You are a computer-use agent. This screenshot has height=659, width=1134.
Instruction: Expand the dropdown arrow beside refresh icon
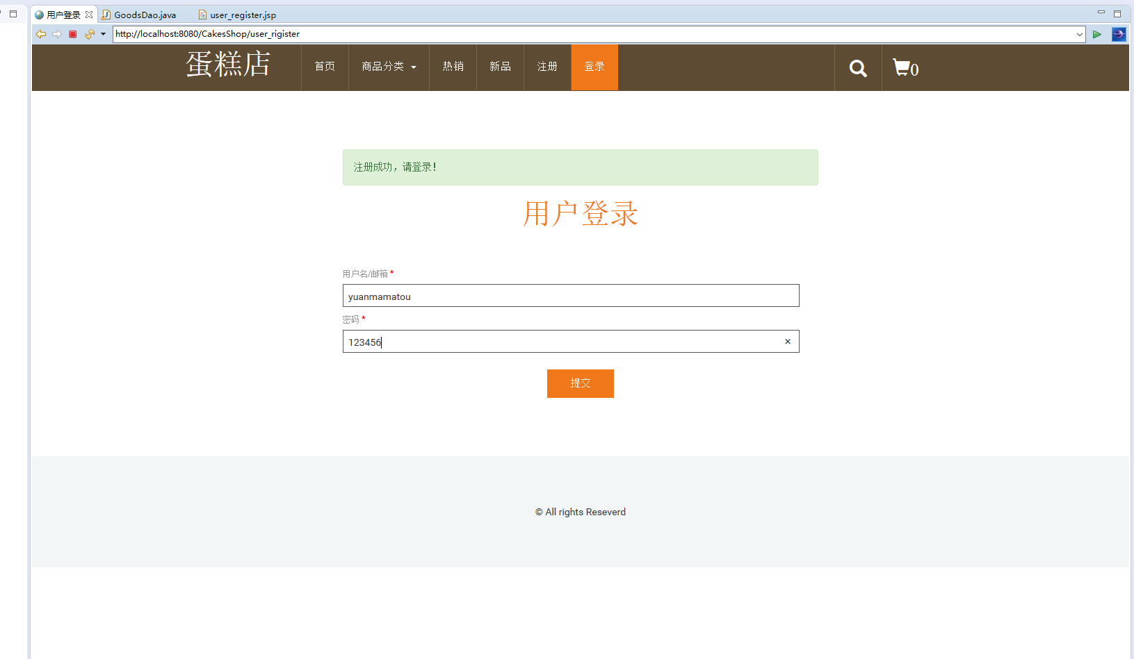(102, 33)
